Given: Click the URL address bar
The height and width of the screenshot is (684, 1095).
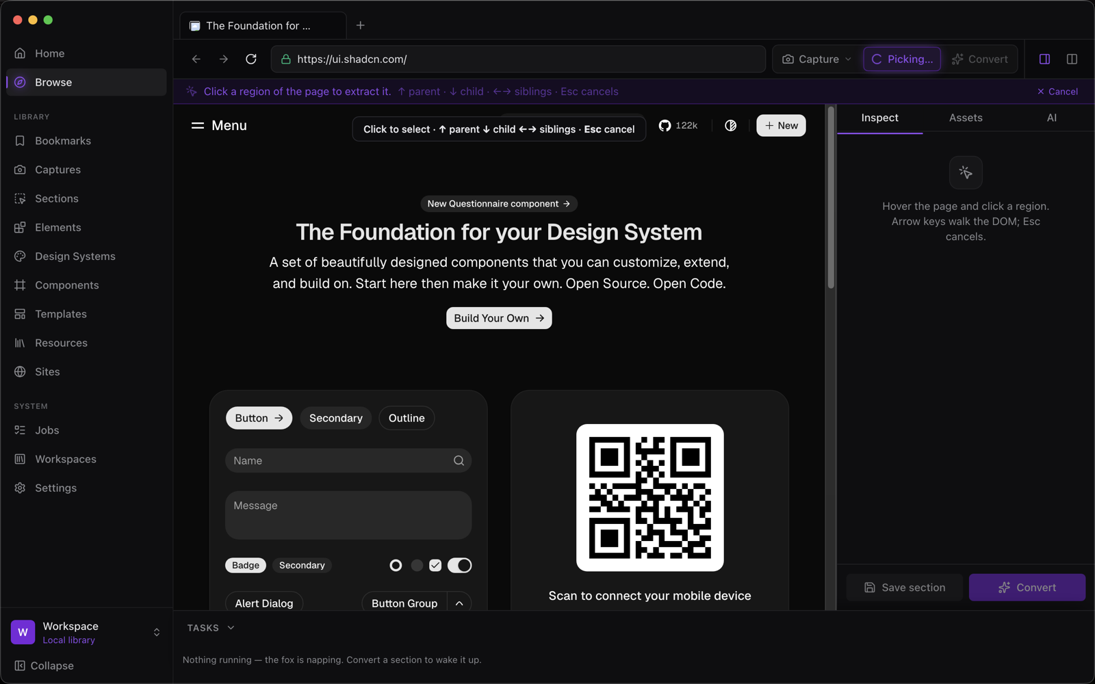Looking at the screenshot, I should [x=518, y=60].
